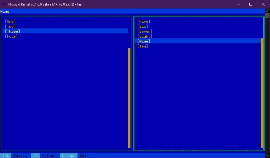Click the highlighted [Nine] item

[144, 41]
